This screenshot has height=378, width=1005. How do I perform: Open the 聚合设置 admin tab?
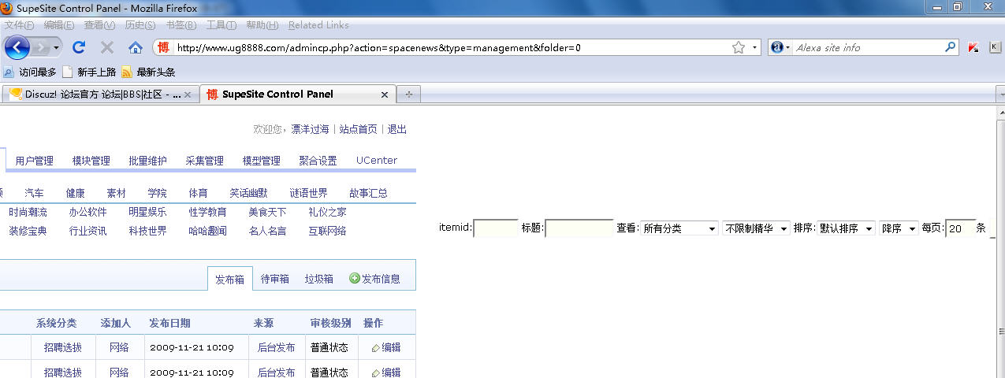click(318, 161)
